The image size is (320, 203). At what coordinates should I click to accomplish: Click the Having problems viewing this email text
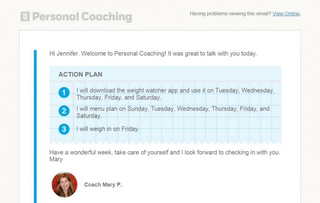point(231,14)
